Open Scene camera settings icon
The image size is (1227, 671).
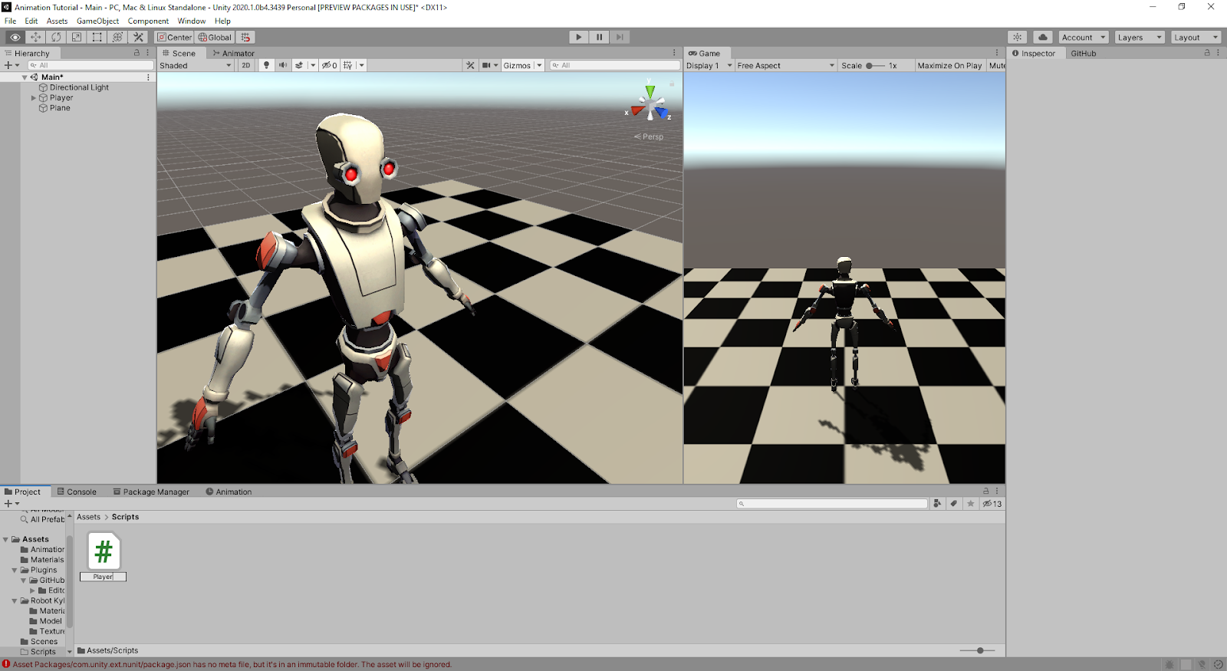point(486,65)
